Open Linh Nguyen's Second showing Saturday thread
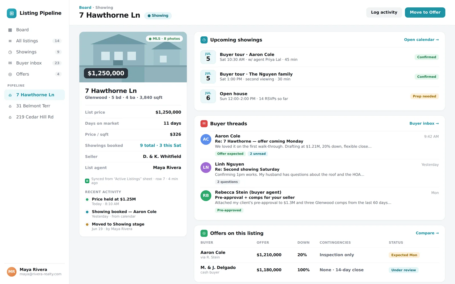Viewport: 455px width, 284px height. pos(320,173)
